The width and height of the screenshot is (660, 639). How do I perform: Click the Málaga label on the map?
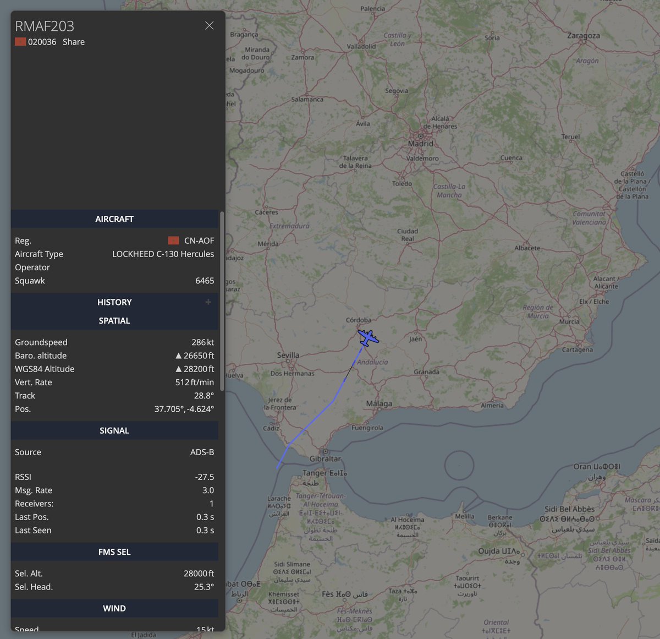click(380, 403)
